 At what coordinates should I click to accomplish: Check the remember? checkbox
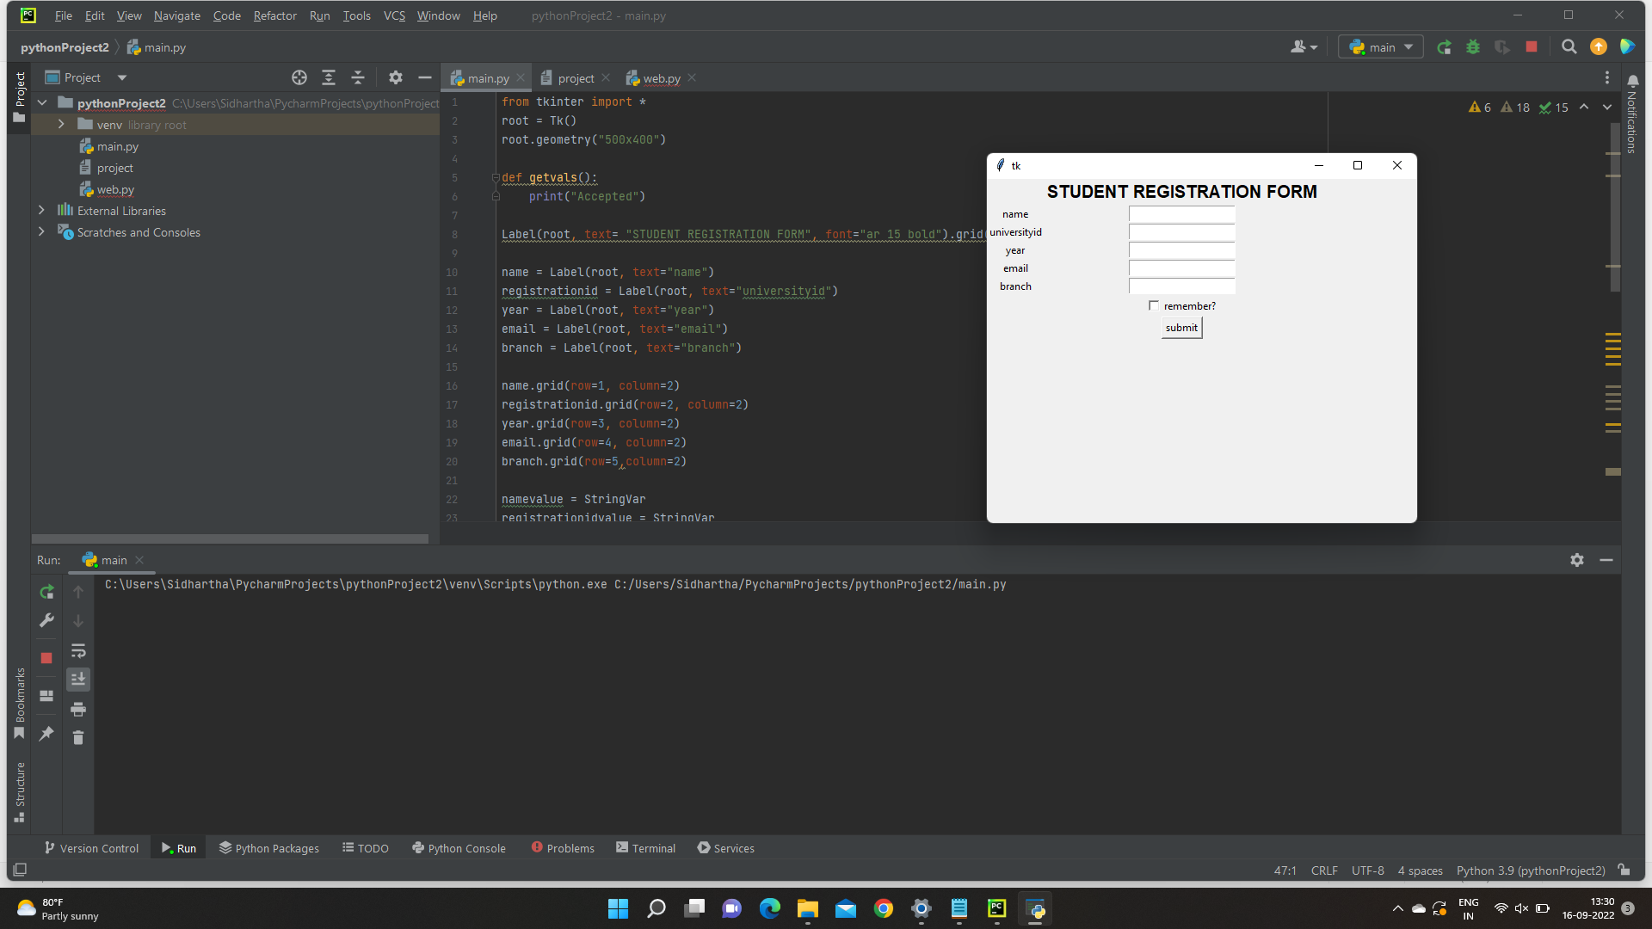(x=1154, y=305)
